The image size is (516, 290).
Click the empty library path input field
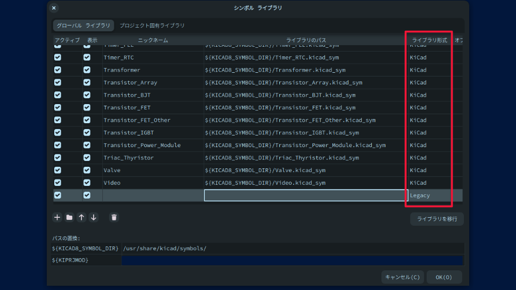[x=306, y=195]
